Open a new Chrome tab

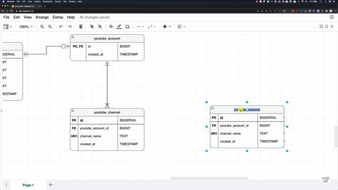[45, 6]
